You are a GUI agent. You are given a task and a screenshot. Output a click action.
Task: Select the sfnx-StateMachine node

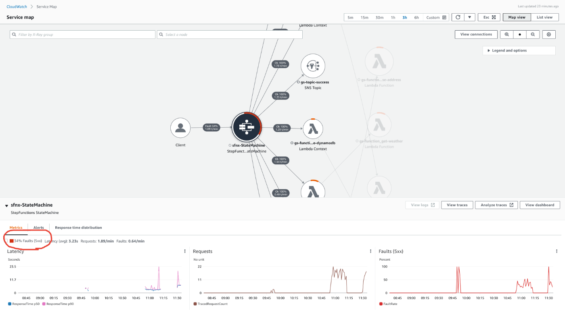247,127
